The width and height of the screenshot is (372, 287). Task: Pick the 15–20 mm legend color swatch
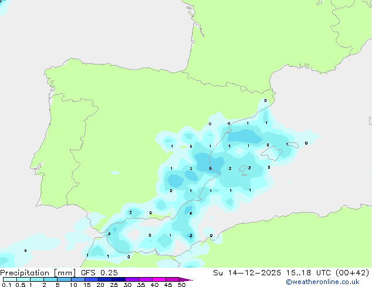(x=92, y=279)
